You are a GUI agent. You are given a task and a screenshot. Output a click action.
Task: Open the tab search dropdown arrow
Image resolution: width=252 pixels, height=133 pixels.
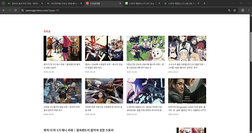(x=3, y=3)
